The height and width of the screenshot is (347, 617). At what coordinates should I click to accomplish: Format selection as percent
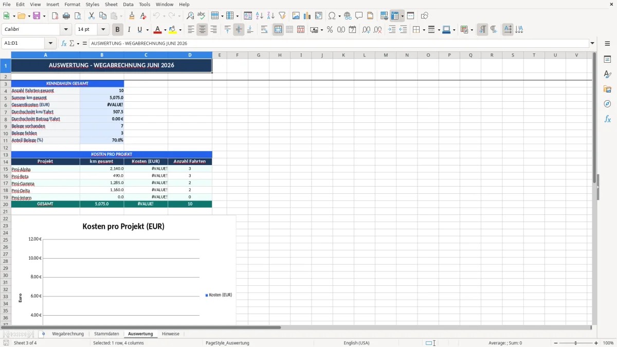pyautogui.click(x=330, y=30)
